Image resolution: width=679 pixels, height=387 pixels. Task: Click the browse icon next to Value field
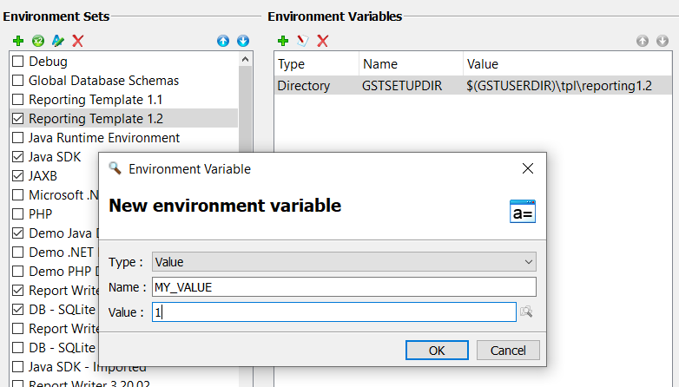[x=526, y=312]
